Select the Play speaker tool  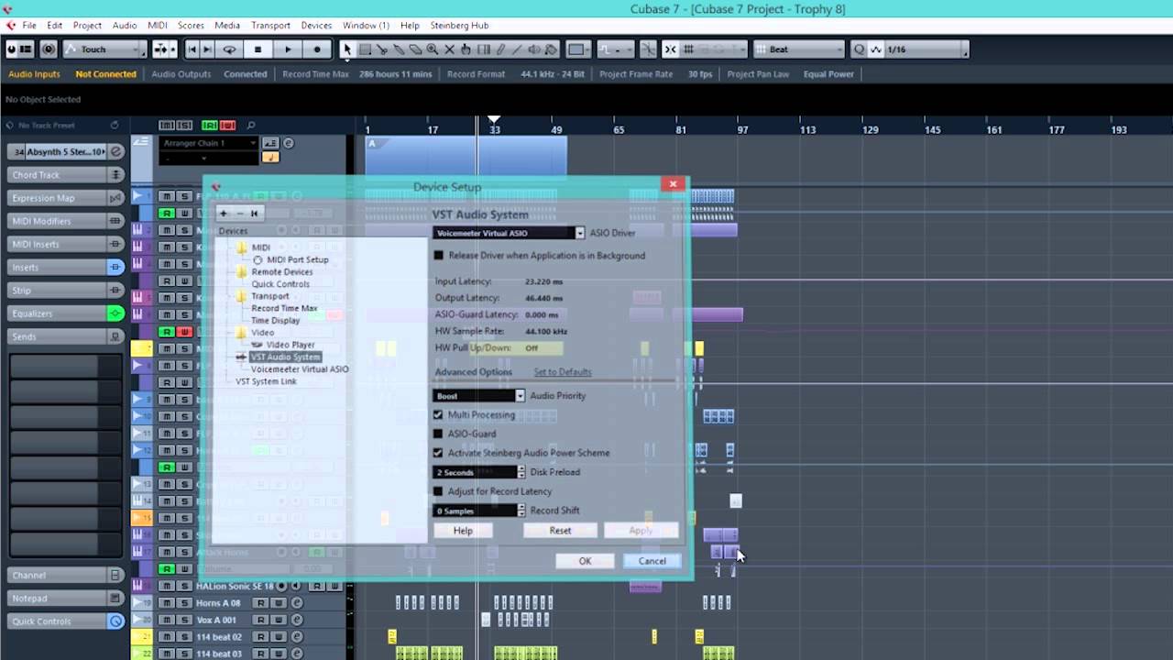(x=535, y=49)
